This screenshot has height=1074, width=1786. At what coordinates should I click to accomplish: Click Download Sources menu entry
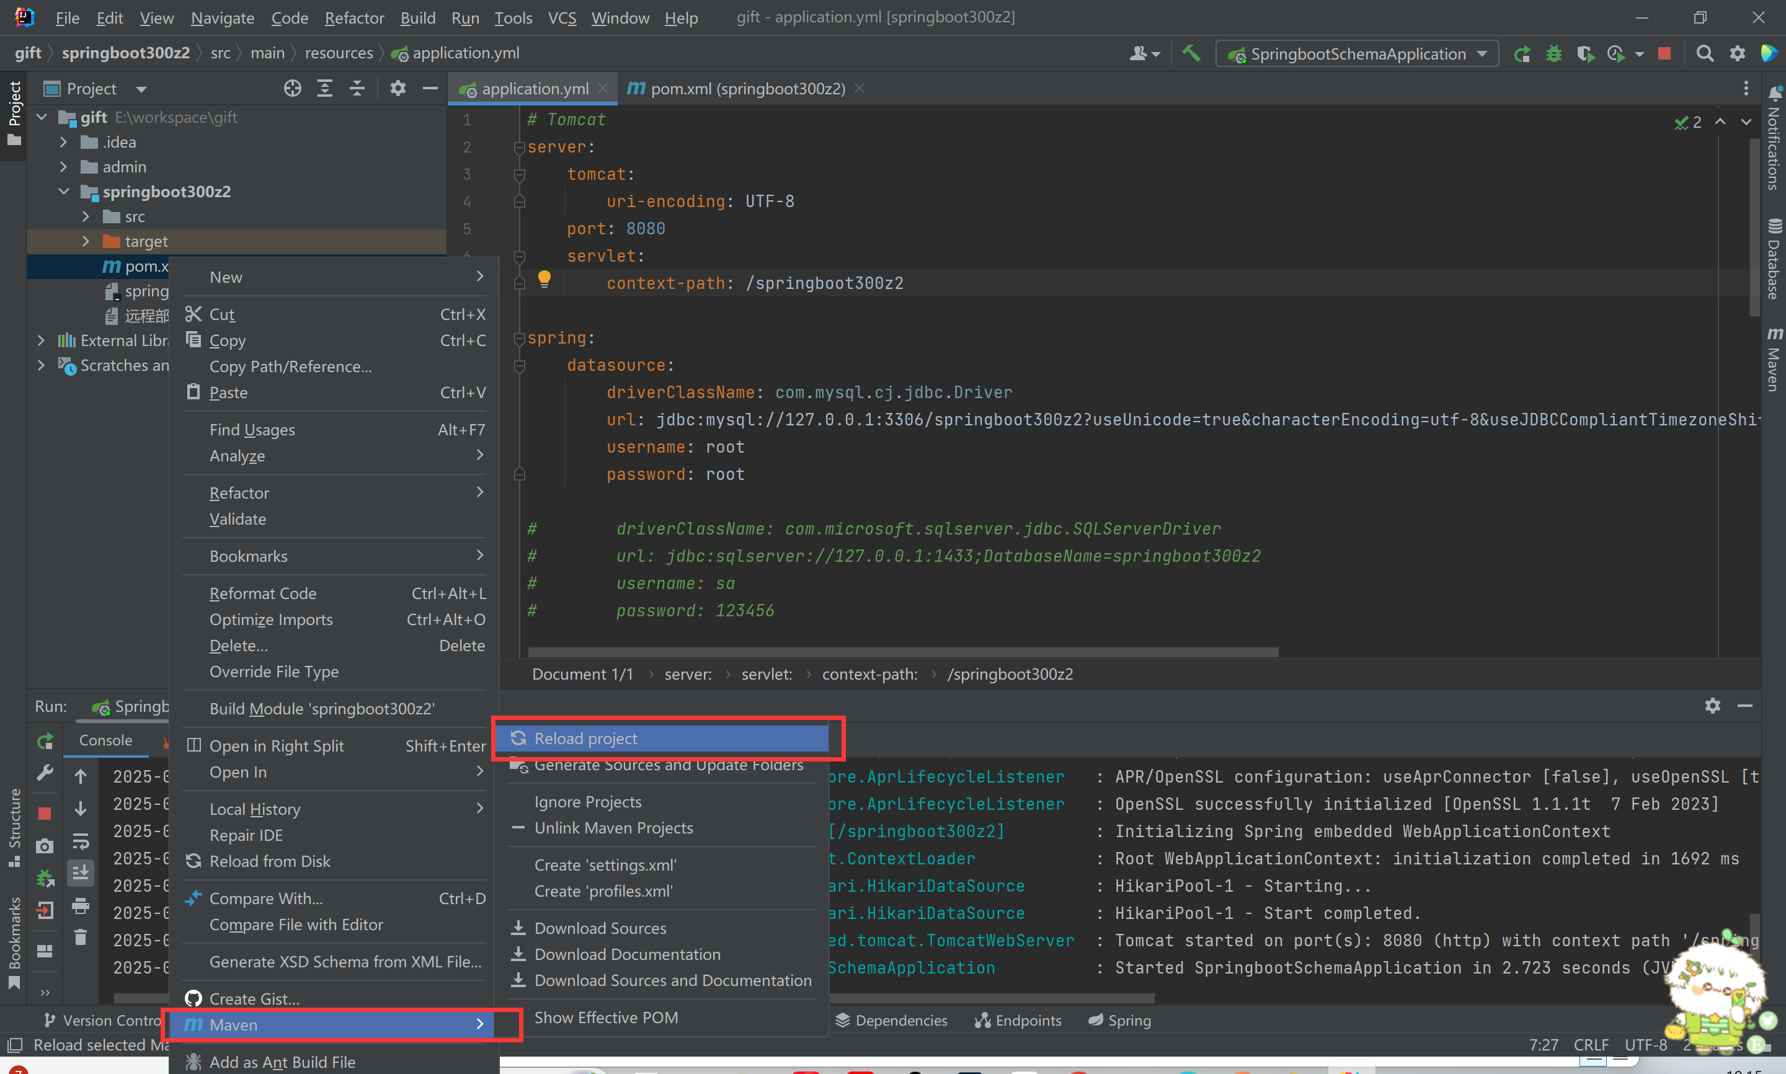click(x=599, y=928)
